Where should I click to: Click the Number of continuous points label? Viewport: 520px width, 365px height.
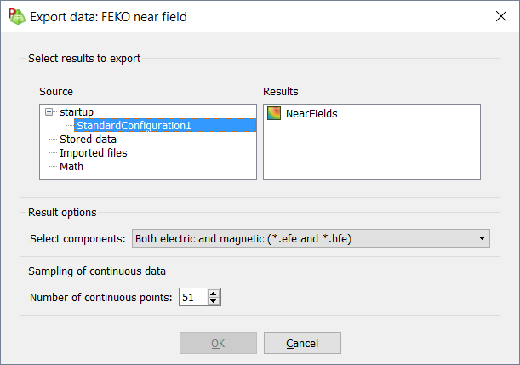(101, 298)
